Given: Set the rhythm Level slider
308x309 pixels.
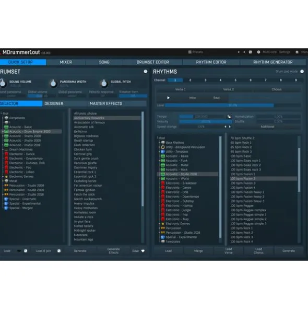Looking at the screenshot, I should pyautogui.click(x=233, y=106).
